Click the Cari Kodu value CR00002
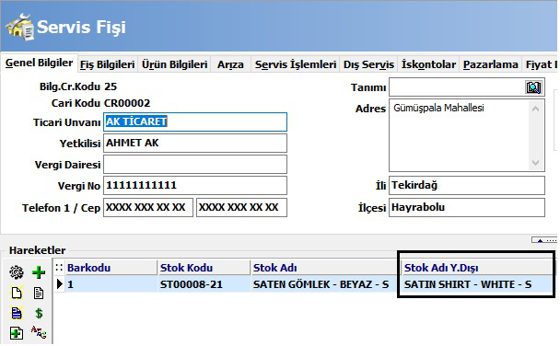Image resolution: width=560 pixels, height=346 pixels. tap(127, 103)
